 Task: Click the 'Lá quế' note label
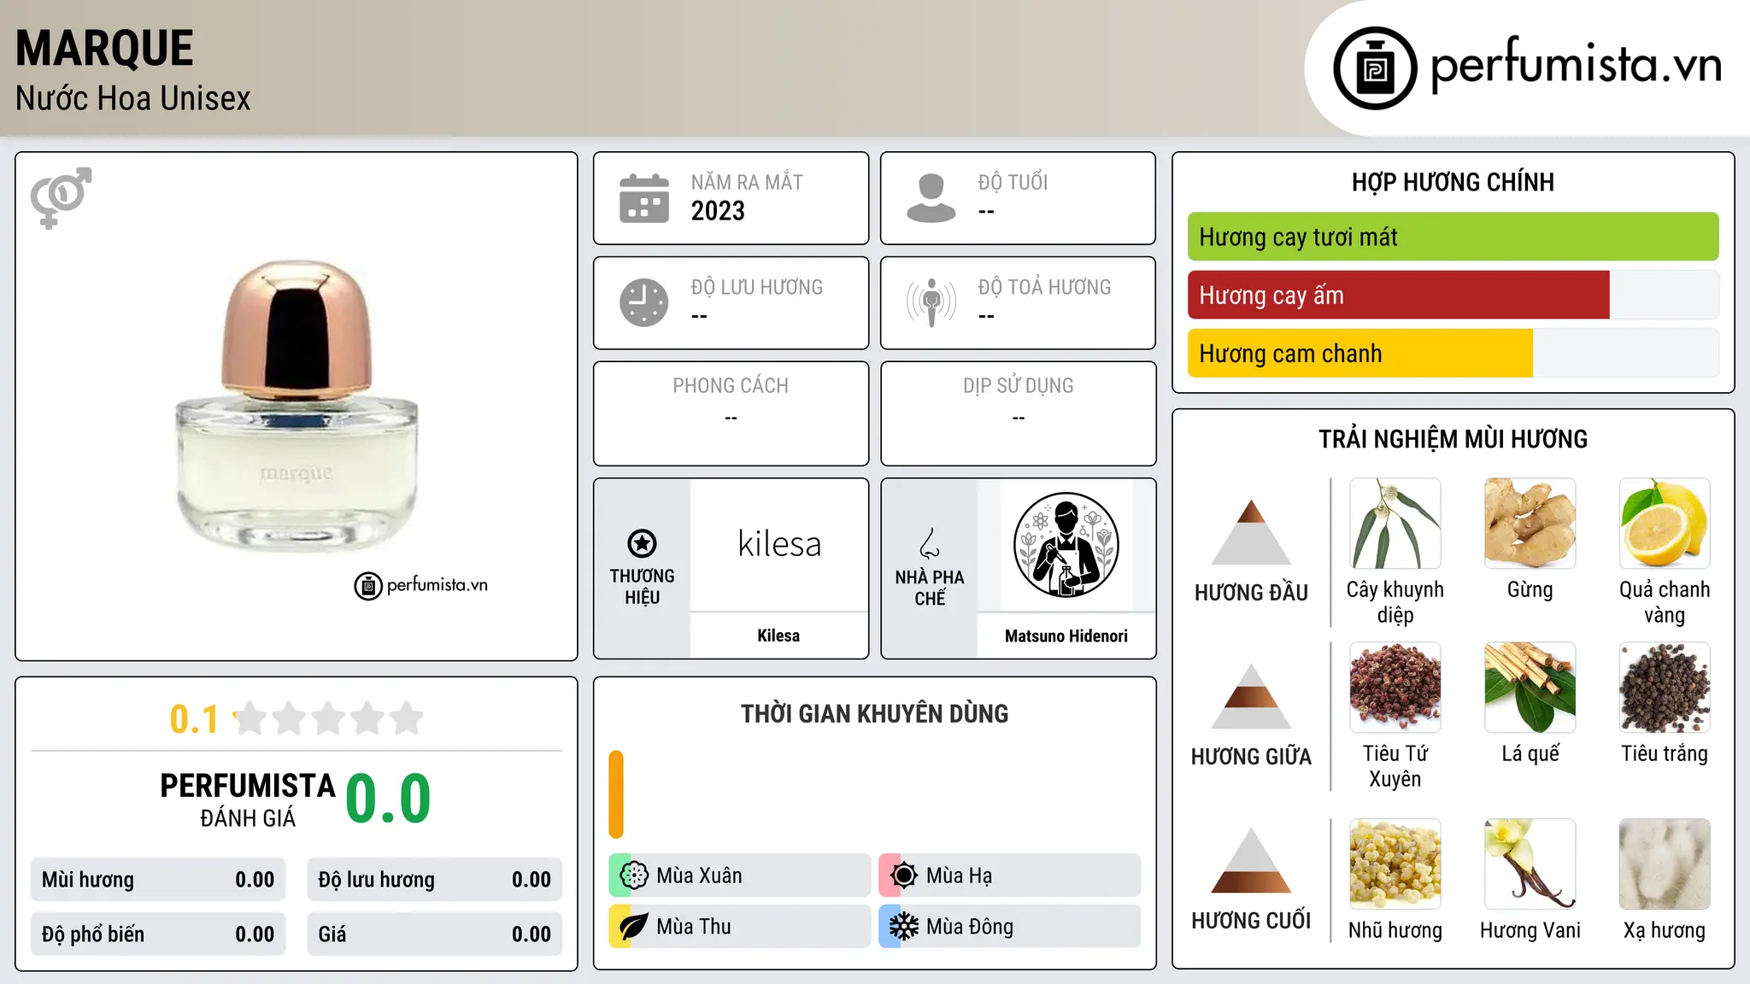point(1530,753)
